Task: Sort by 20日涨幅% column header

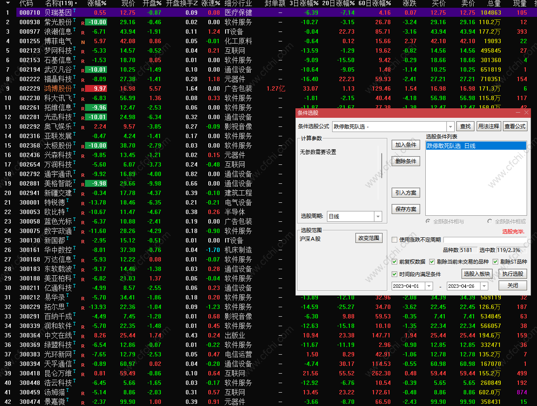Action: tap(338, 3)
